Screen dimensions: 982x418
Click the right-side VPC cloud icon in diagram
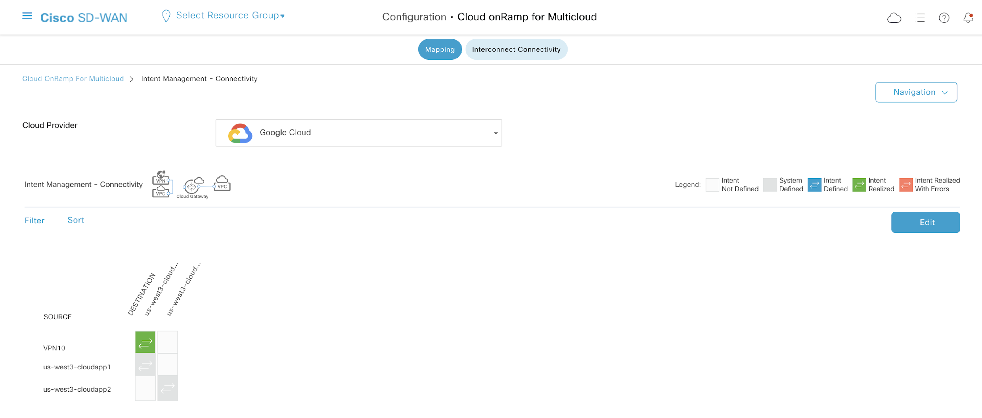(x=222, y=183)
